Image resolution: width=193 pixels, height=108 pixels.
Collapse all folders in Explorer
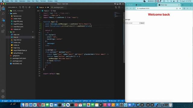(x=30, y=7)
